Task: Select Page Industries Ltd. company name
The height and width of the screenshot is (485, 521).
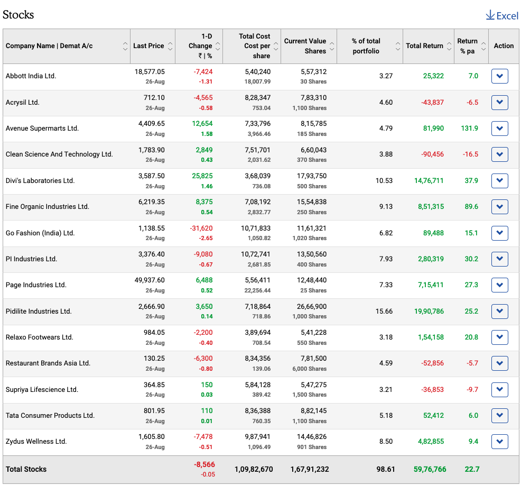Action: pyautogui.click(x=36, y=285)
